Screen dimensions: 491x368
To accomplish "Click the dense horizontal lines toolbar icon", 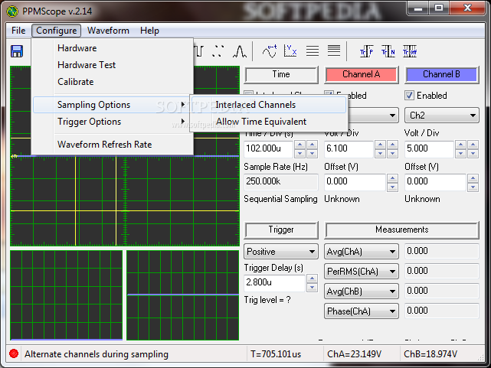I will tap(334, 50).
